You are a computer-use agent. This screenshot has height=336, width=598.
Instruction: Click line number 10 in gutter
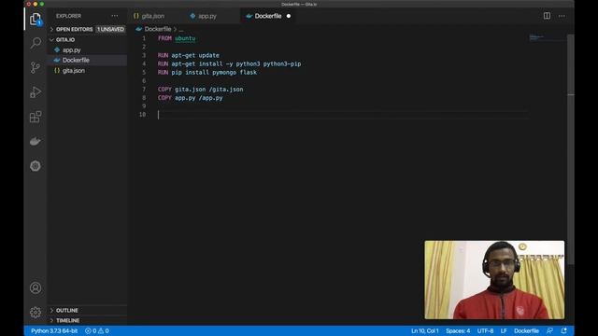(x=142, y=115)
